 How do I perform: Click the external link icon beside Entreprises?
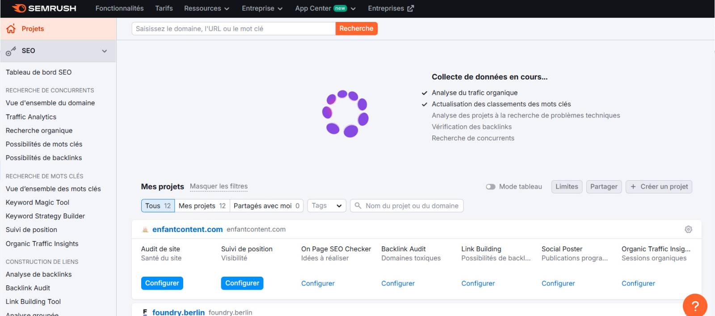[x=411, y=8]
